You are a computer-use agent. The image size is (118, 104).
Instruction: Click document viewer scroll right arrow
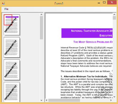coord(111,100)
